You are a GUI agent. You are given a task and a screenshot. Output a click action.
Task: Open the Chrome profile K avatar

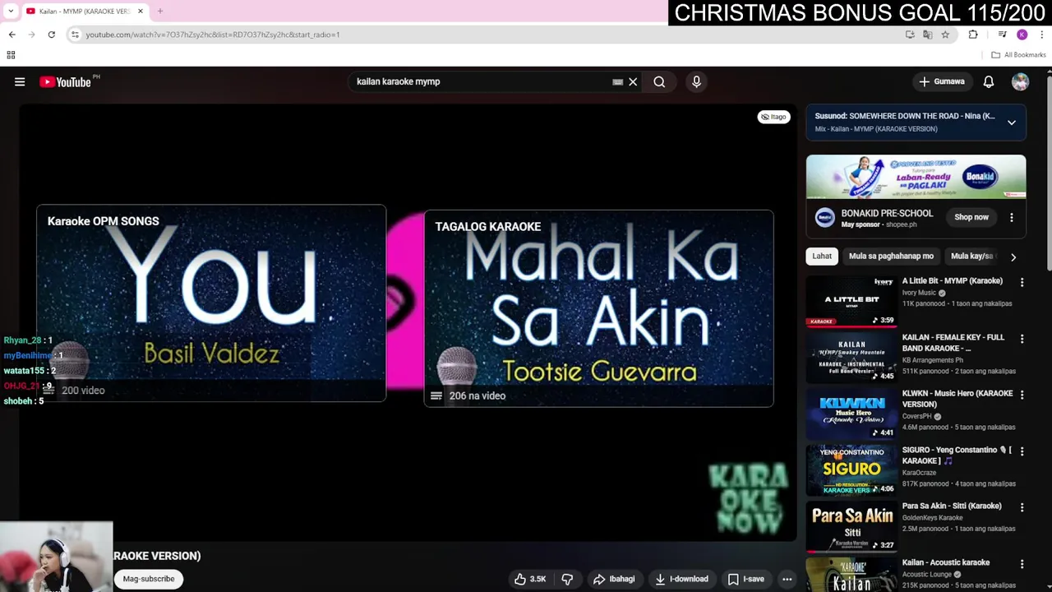point(1022,35)
